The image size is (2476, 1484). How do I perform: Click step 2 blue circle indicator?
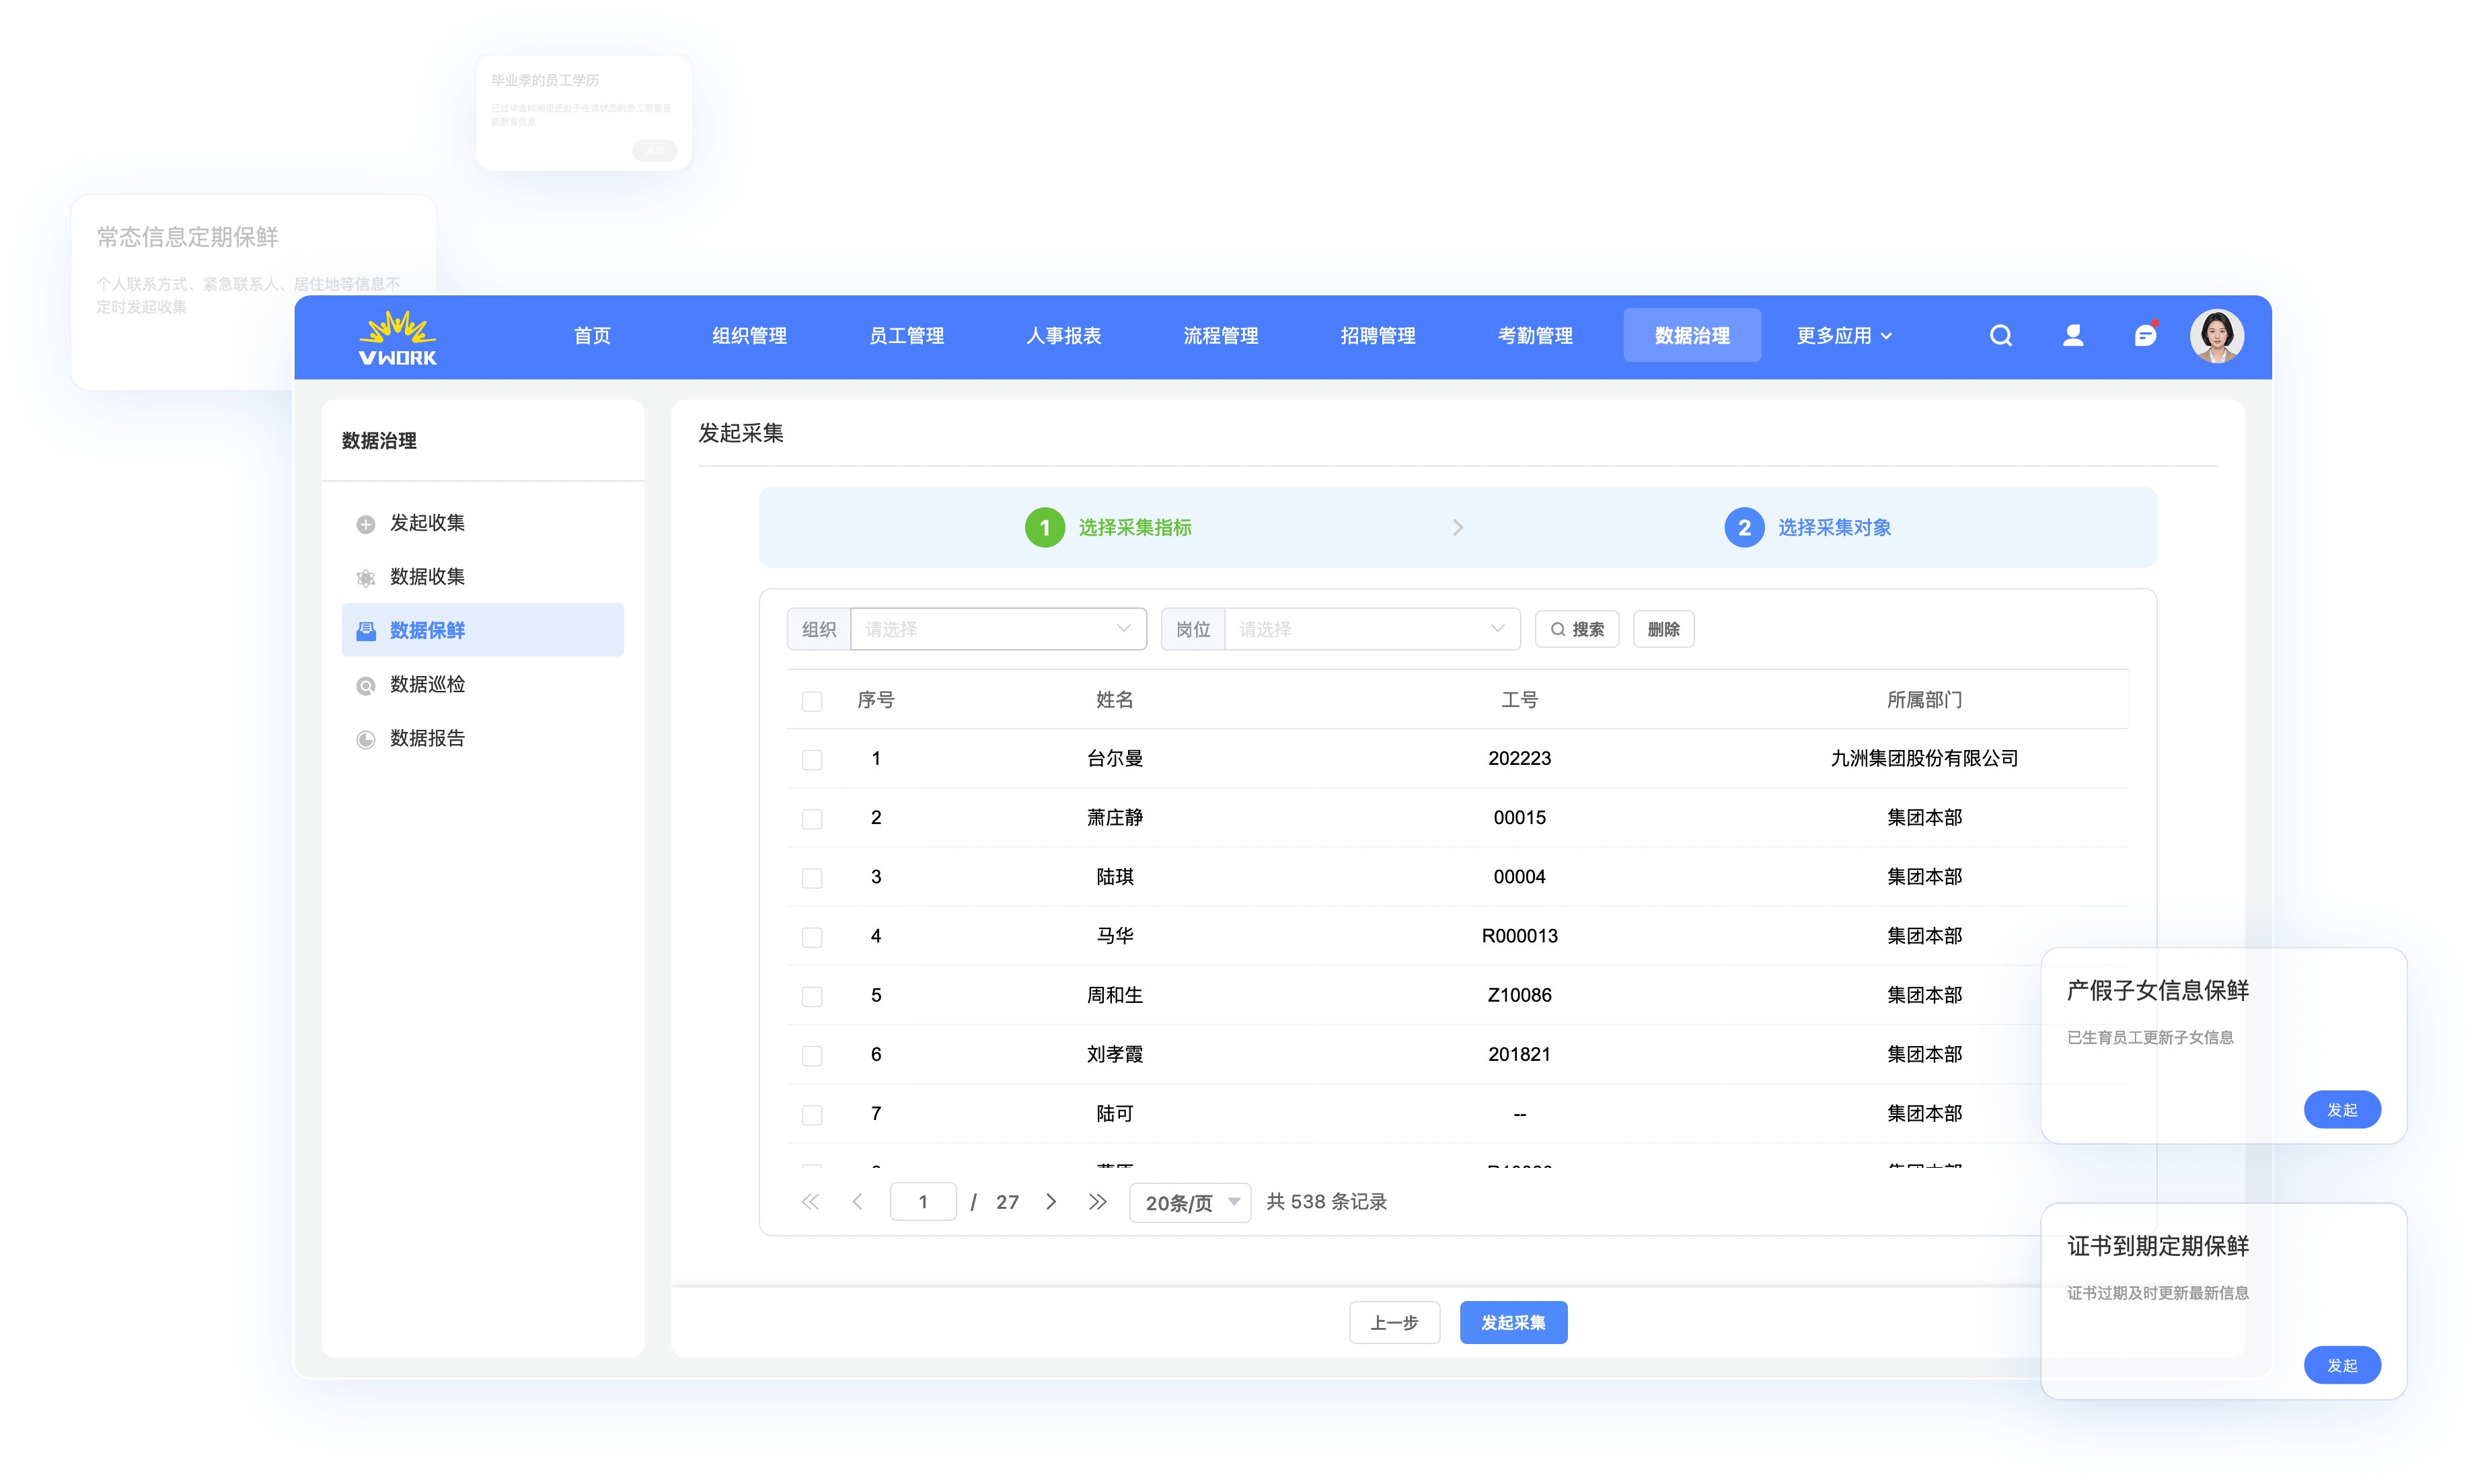[1743, 528]
